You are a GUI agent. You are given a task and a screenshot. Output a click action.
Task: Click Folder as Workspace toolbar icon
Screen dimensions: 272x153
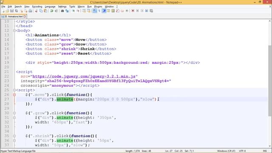[122, 11]
